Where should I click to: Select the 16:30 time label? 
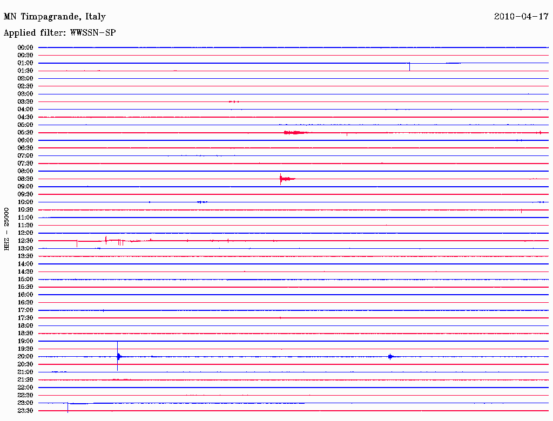pos(25,303)
